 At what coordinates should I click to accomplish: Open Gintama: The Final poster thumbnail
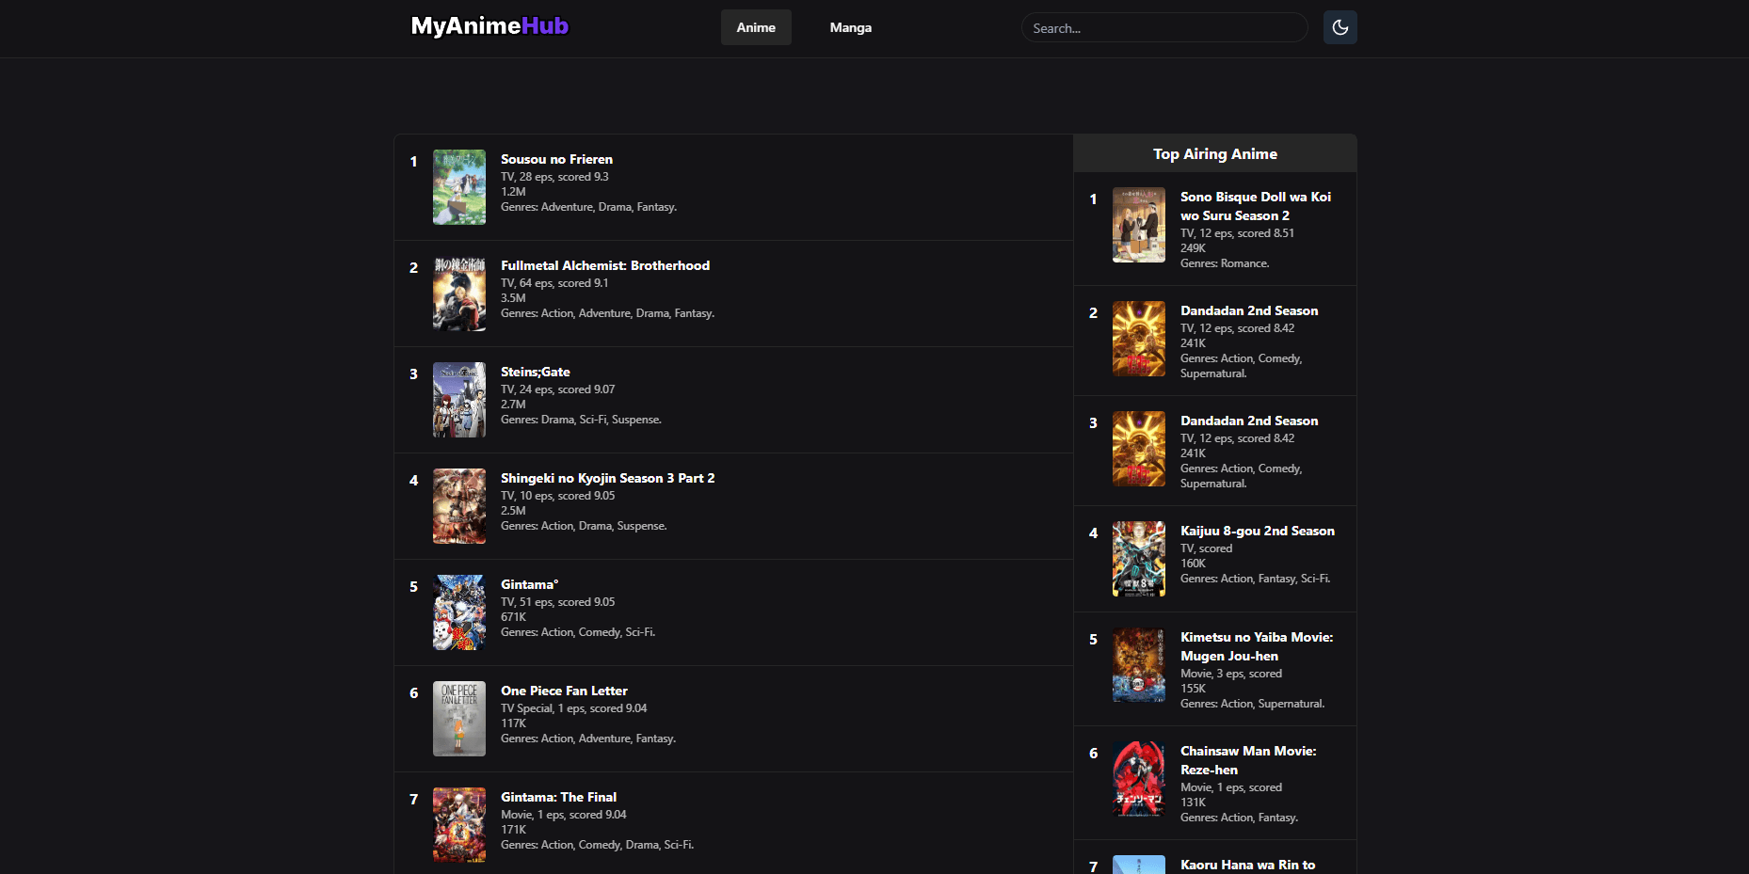click(x=459, y=825)
